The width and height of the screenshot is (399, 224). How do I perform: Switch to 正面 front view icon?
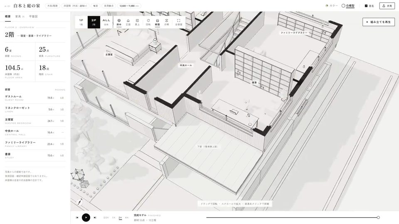pos(128,22)
